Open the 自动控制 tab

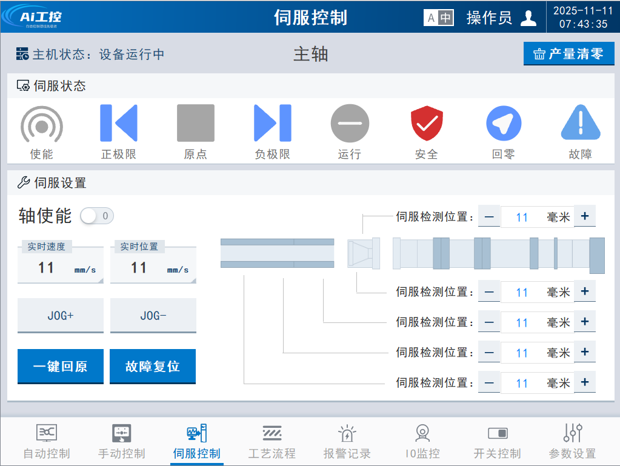point(47,442)
